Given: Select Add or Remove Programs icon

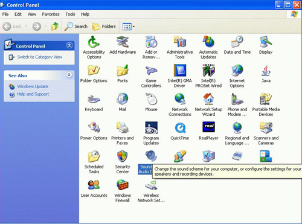Looking at the screenshot, I should pyautogui.click(x=151, y=42).
